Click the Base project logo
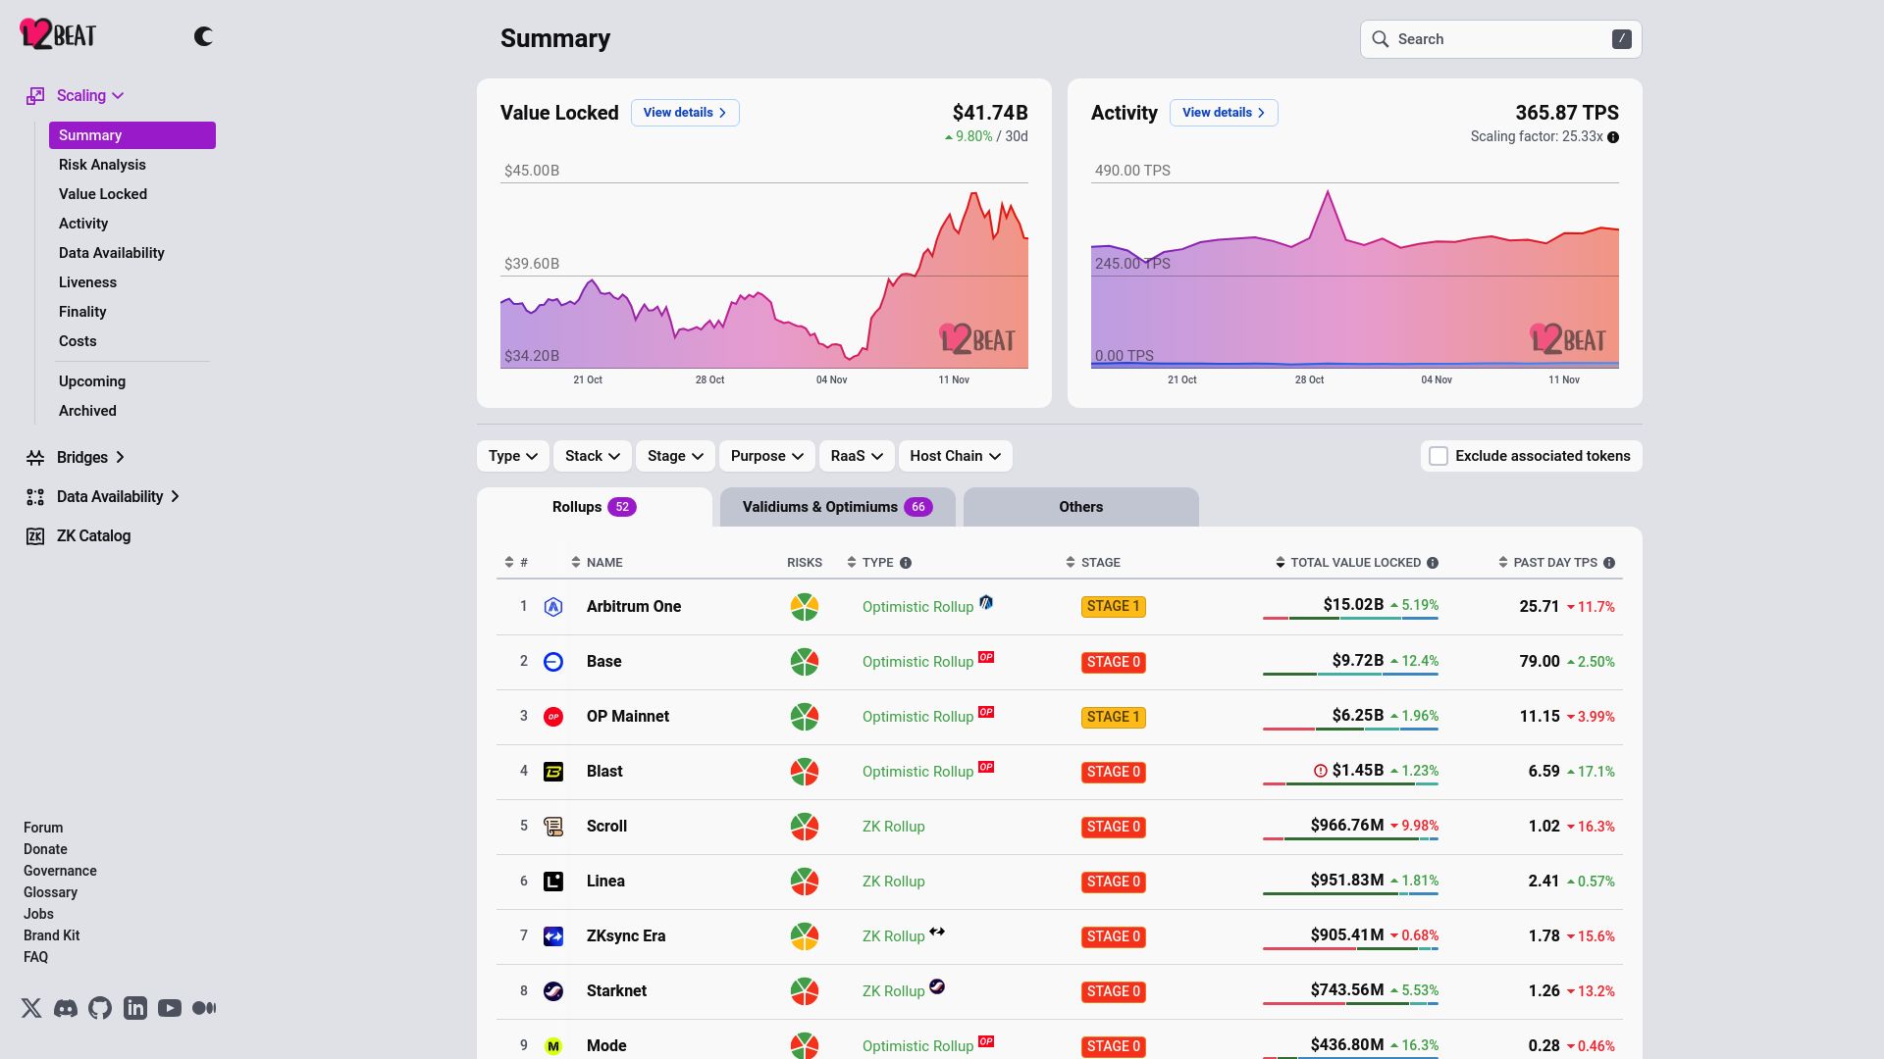The image size is (1884, 1059). click(553, 662)
